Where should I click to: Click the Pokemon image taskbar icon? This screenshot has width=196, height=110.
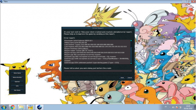(30, 107)
